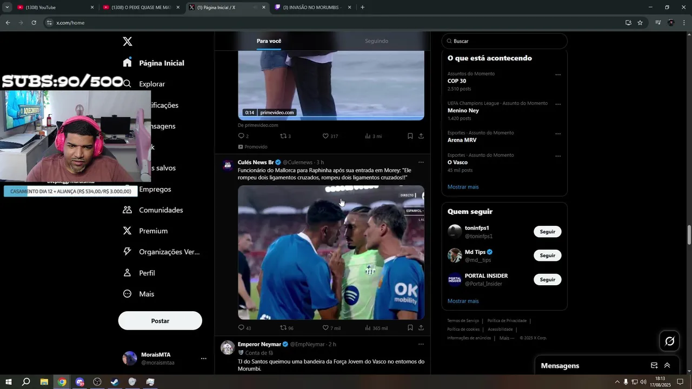Screen dimensions: 692x389
Task: Open Premium X icon in sidebar
Action: (x=127, y=231)
